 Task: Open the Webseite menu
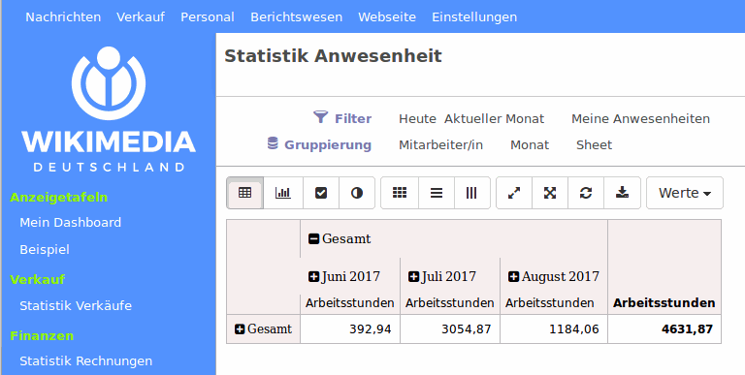tap(387, 17)
